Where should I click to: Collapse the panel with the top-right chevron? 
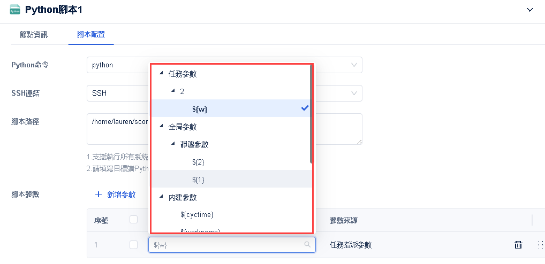pos(530,10)
